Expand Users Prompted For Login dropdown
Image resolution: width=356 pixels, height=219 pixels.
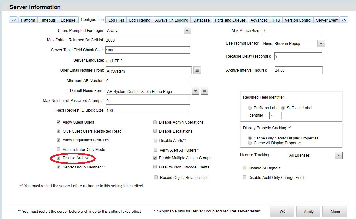click(187, 31)
